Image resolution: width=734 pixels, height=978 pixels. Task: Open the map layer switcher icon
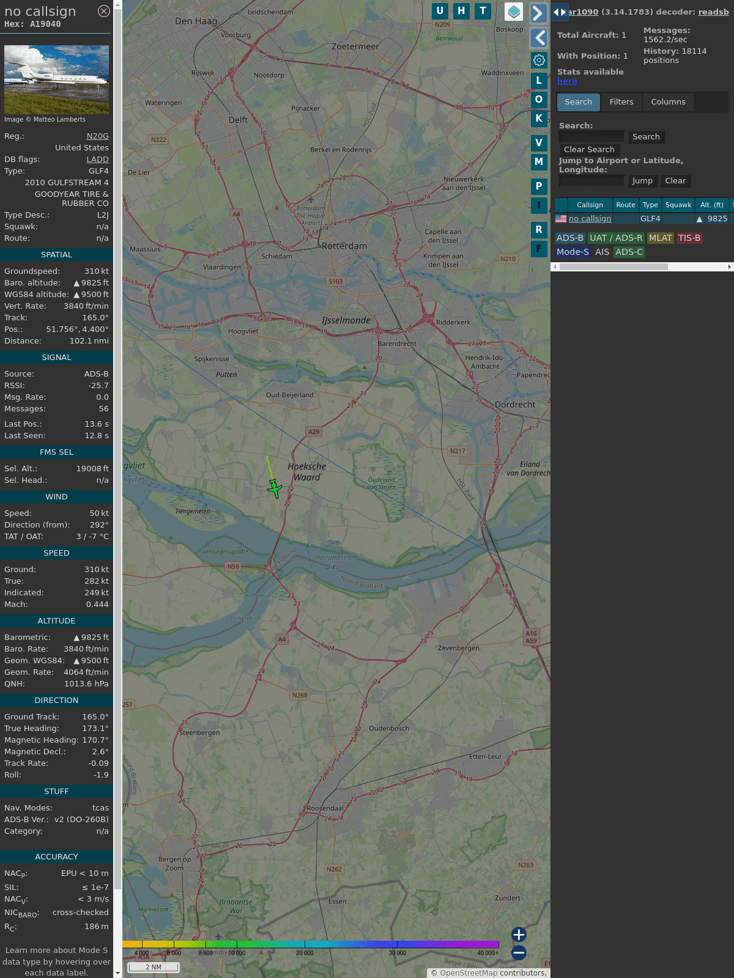514,12
